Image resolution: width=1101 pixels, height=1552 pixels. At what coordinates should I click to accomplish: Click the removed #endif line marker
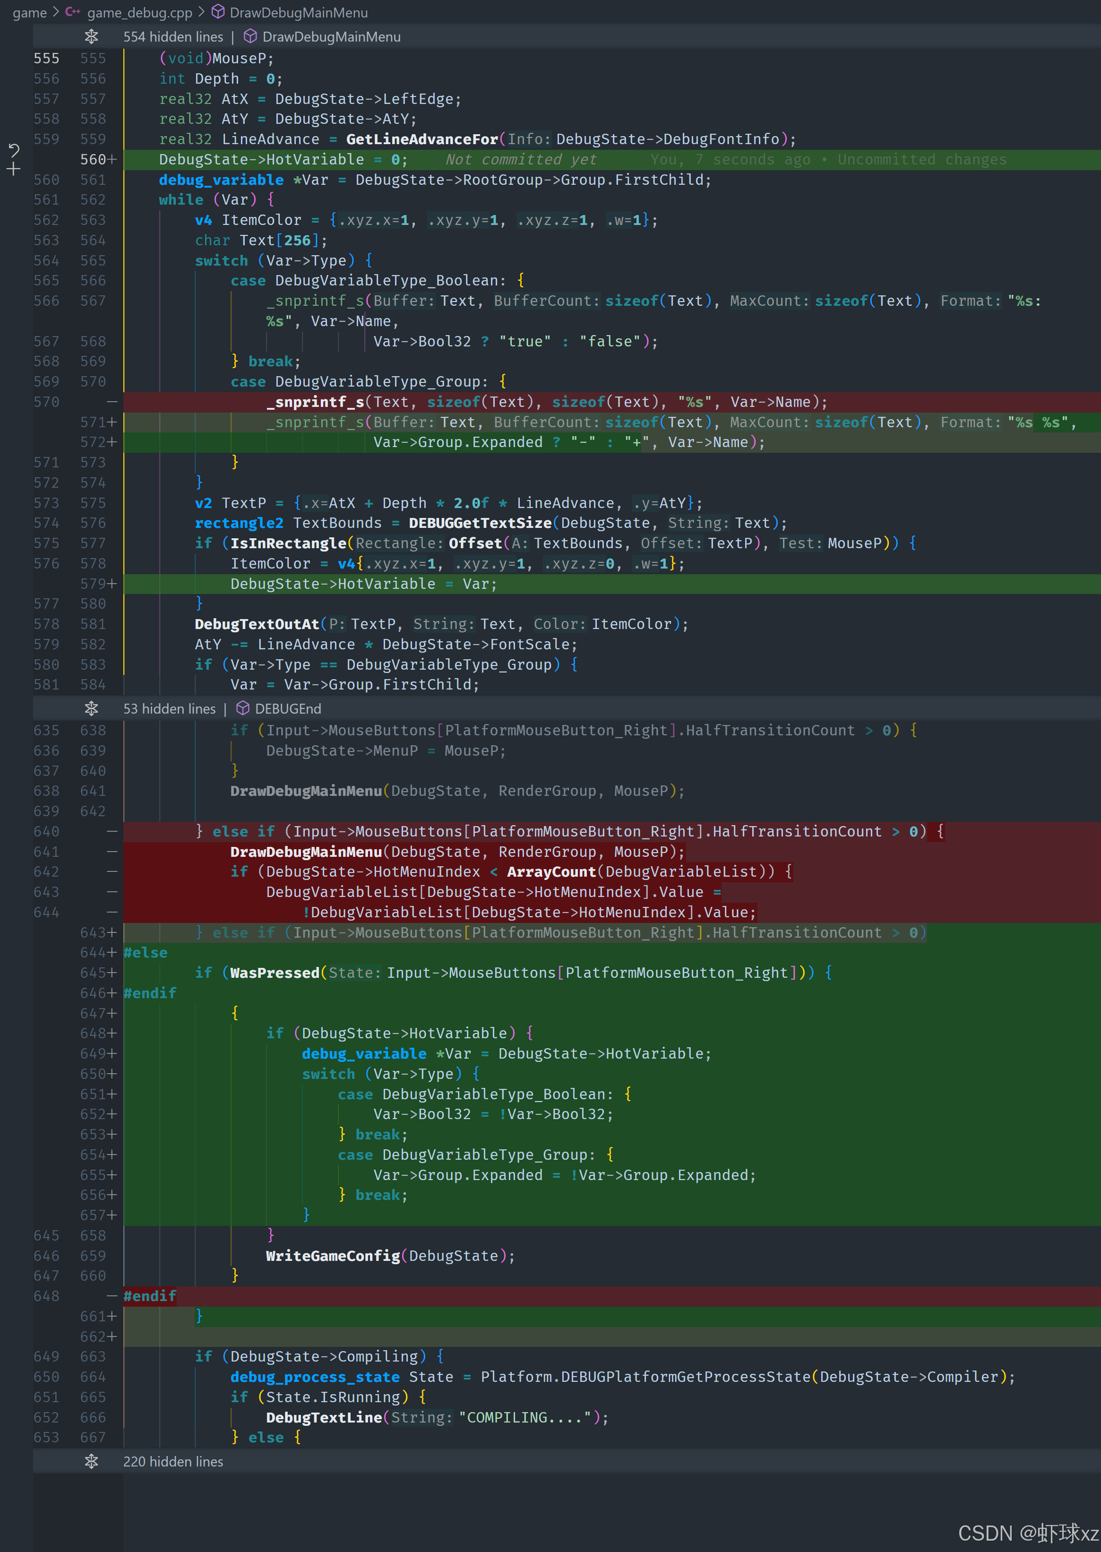point(112,1296)
